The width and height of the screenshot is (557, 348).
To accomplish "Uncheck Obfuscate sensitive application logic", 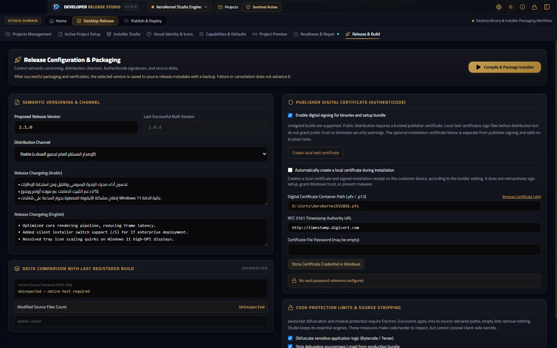I will (290, 338).
